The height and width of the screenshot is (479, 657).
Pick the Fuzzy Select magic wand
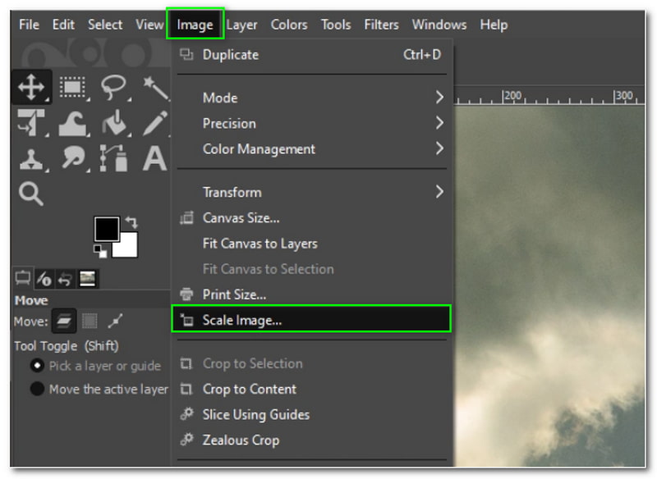click(154, 87)
